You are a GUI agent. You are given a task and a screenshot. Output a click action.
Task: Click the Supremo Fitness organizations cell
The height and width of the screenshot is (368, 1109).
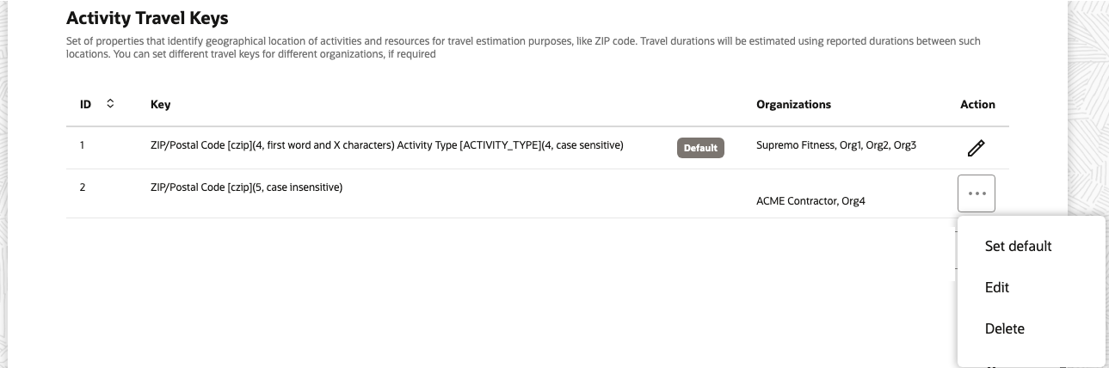point(835,145)
